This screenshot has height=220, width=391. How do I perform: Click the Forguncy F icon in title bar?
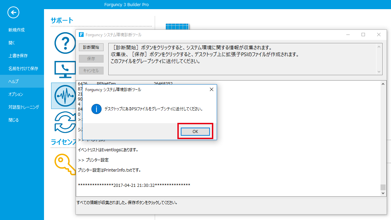point(81,35)
